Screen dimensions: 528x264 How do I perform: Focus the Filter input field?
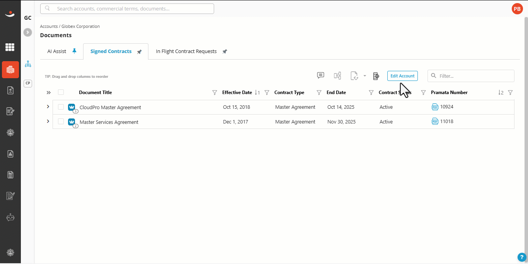coord(471,76)
